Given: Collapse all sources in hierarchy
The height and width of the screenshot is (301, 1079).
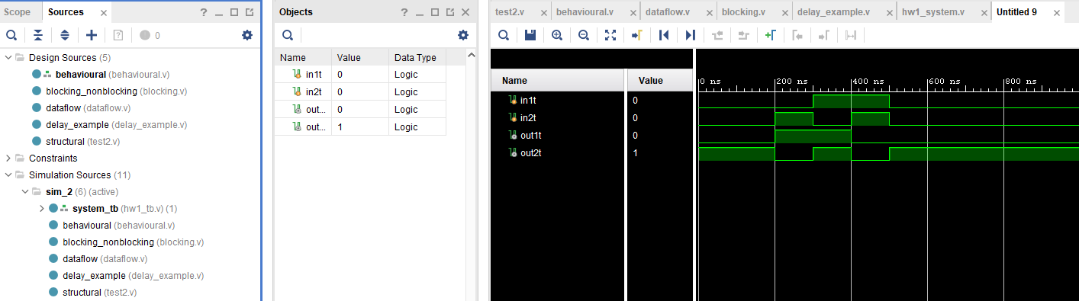Looking at the screenshot, I should point(38,35).
